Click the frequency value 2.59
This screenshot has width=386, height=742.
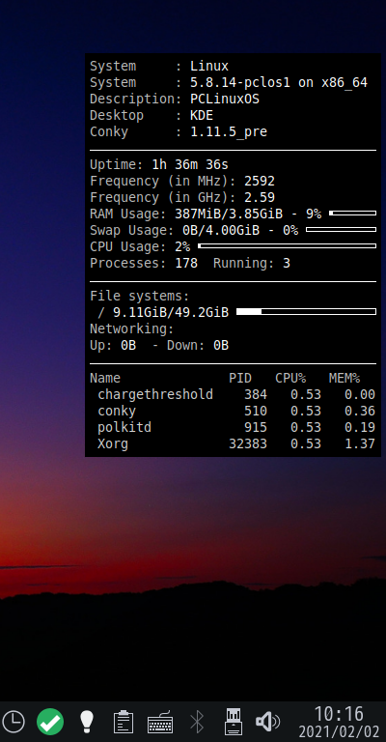tap(260, 197)
